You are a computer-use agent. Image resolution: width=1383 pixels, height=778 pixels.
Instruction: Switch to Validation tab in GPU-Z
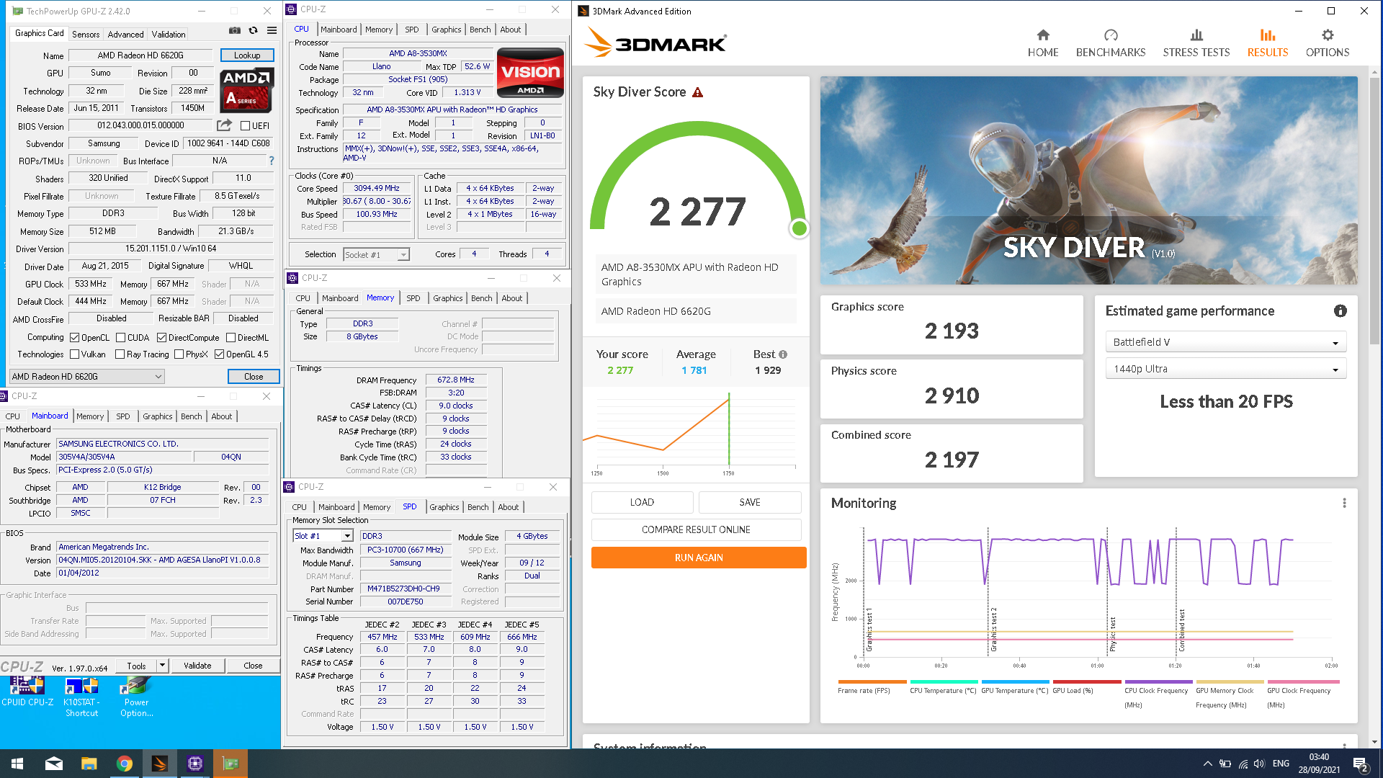[169, 35]
